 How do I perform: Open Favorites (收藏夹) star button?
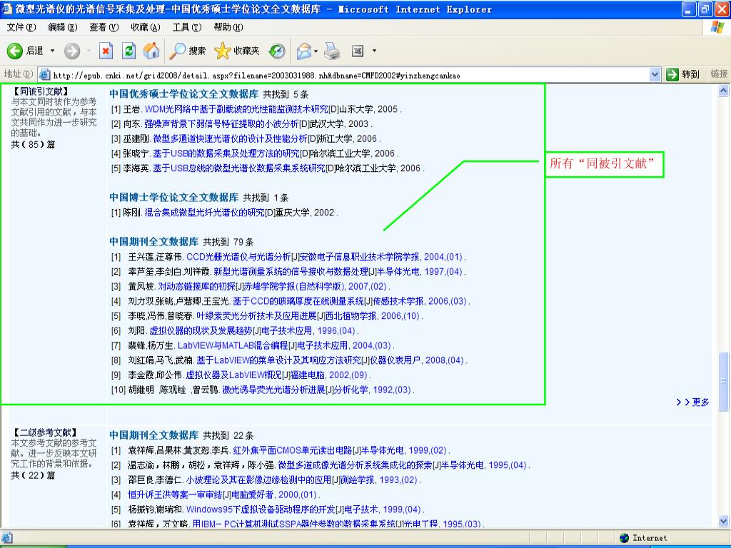(237, 51)
